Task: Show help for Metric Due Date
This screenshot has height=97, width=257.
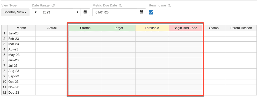Action: (x=121, y=5)
